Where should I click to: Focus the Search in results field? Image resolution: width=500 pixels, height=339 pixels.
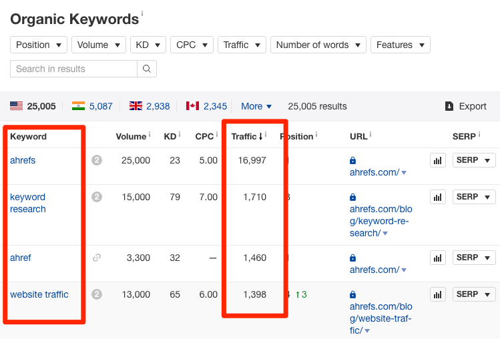73,69
